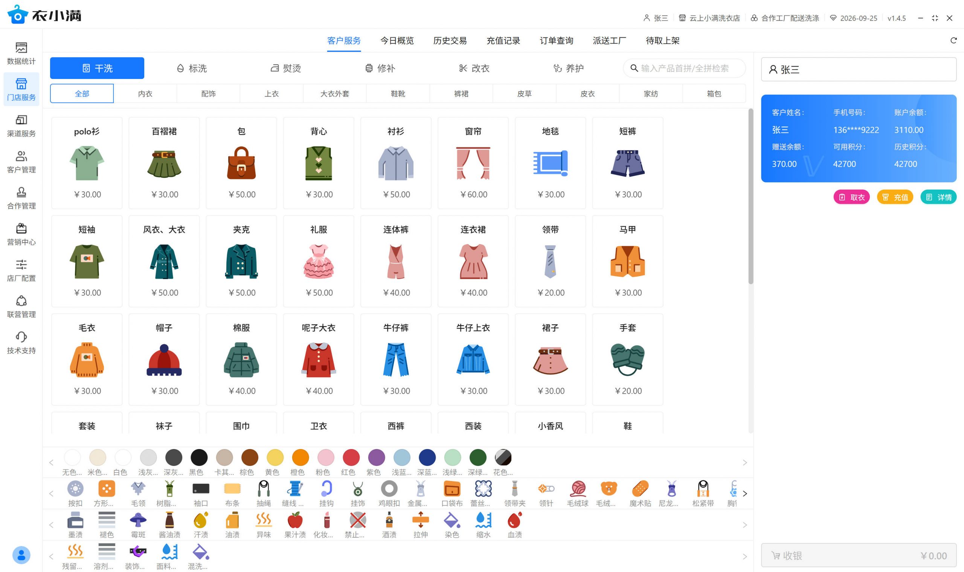Filter items by 鞋靴 category
This screenshot has height=572, width=964.
pos(398,94)
